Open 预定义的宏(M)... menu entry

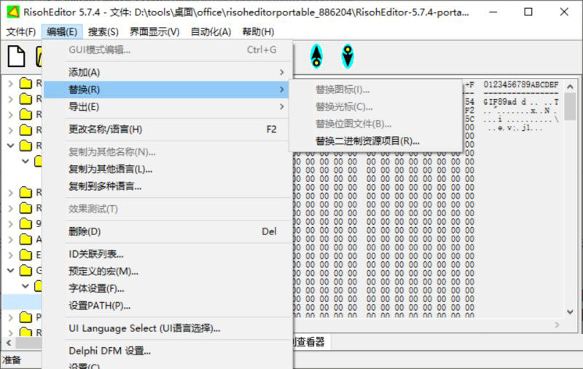point(167,271)
